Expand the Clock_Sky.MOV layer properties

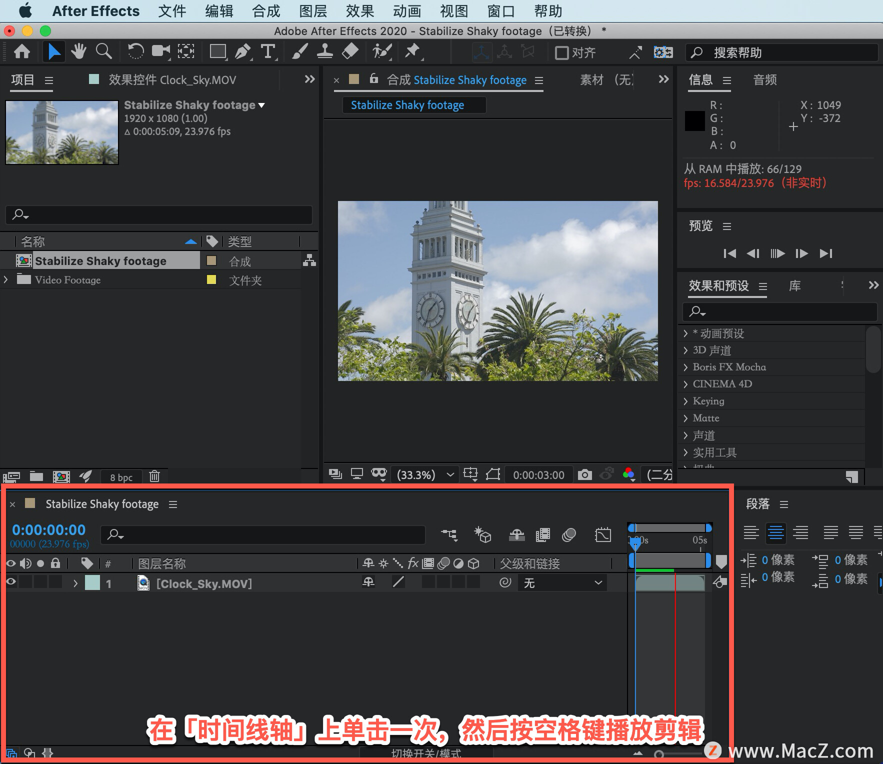coord(75,583)
